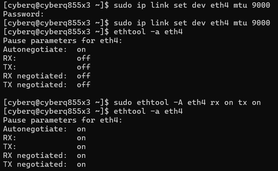Click the '[cyberq@cyberq855x3 ~]$' prompt on the top line
278x171 pixels.
pyautogui.click(x=56, y=5)
